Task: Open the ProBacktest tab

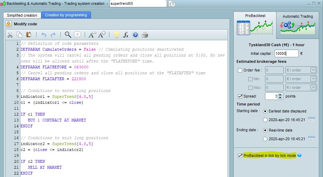Action: click(x=255, y=16)
